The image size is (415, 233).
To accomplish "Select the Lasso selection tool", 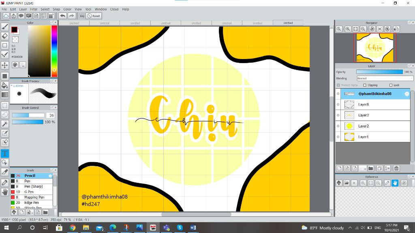I will click(x=5, y=114).
